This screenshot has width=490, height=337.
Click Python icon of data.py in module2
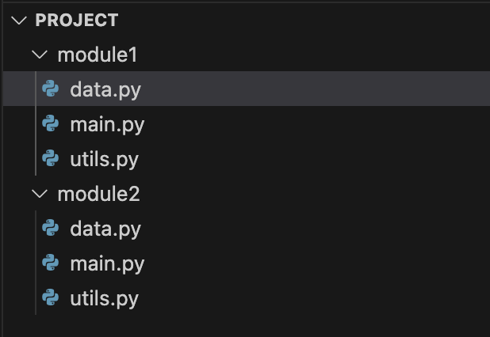click(x=50, y=228)
